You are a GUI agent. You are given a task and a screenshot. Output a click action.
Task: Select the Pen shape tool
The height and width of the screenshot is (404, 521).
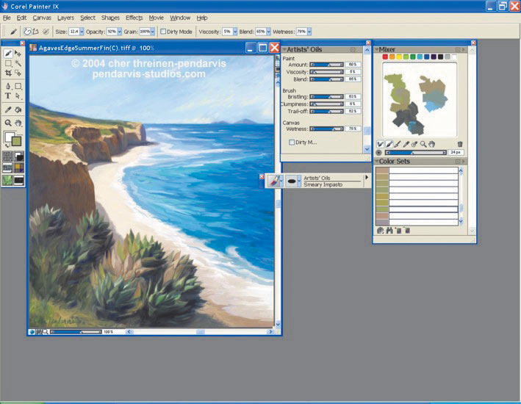pyautogui.click(x=8, y=86)
